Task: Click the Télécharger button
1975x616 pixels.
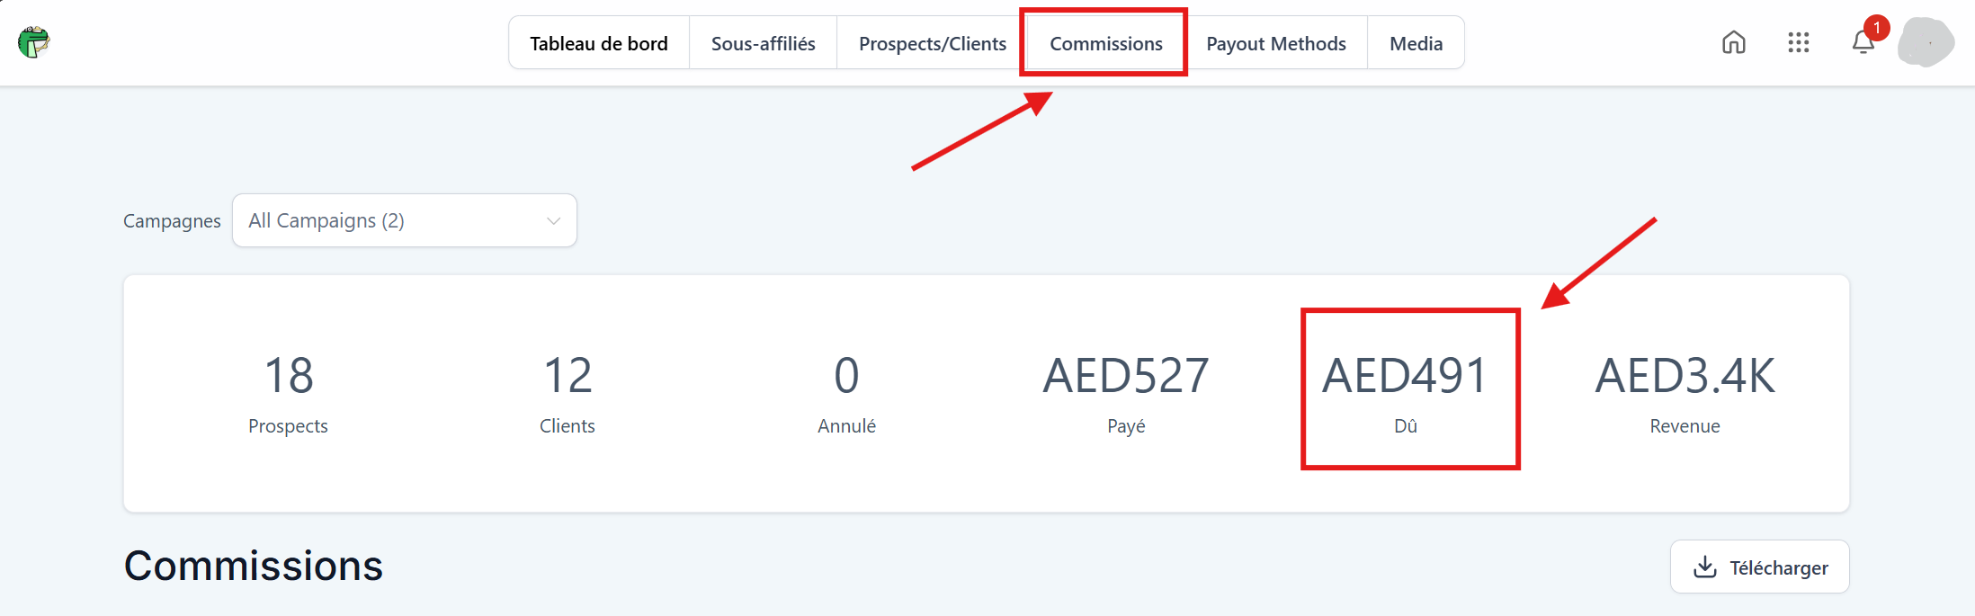Action: pos(1759,567)
